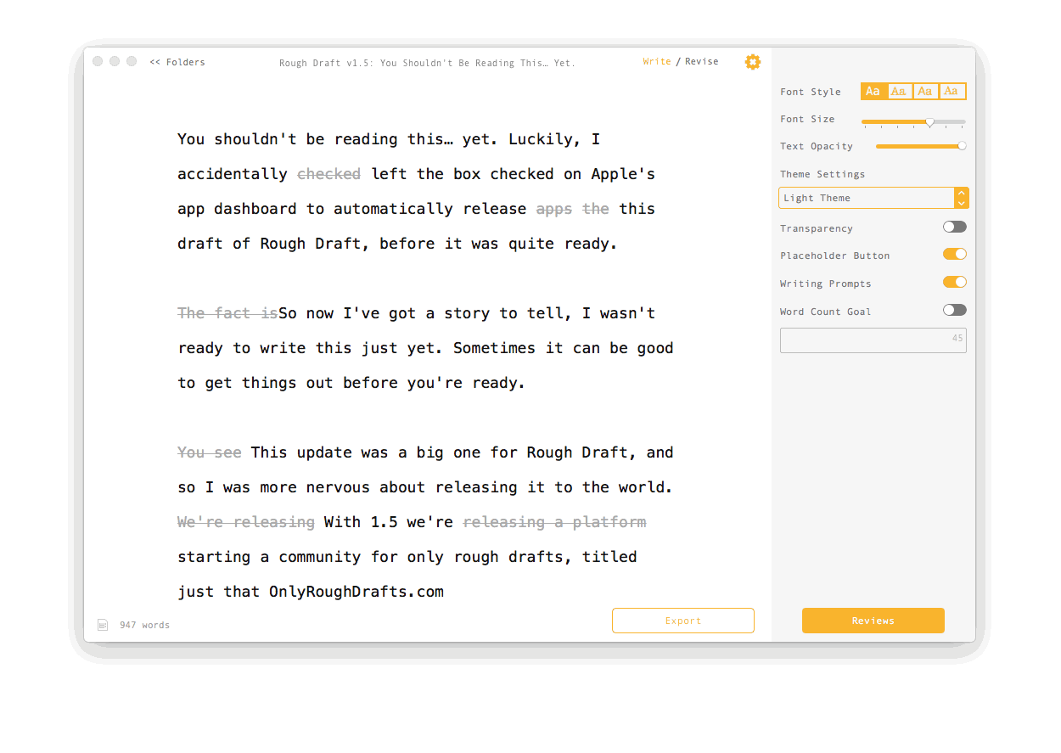The height and width of the screenshot is (753, 1061).
Task: Turn off Writing Prompts toggle
Action: tap(955, 282)
